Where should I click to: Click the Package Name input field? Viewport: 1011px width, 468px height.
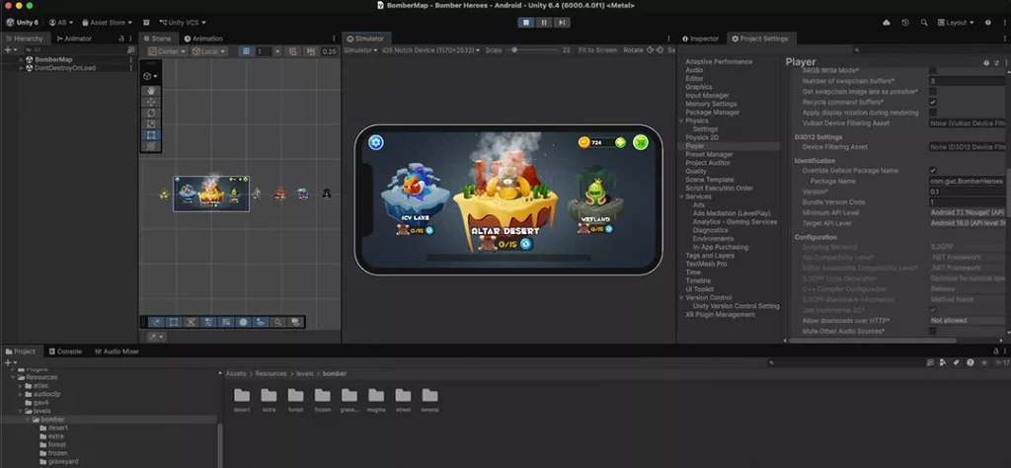pyautogui.click(x=967, y=181)
